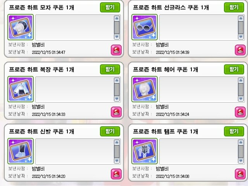This screenshot has height=186, width=248.
Task: Click pink reply icon on 모자 coupon mail
Action: tap(116, 50)
